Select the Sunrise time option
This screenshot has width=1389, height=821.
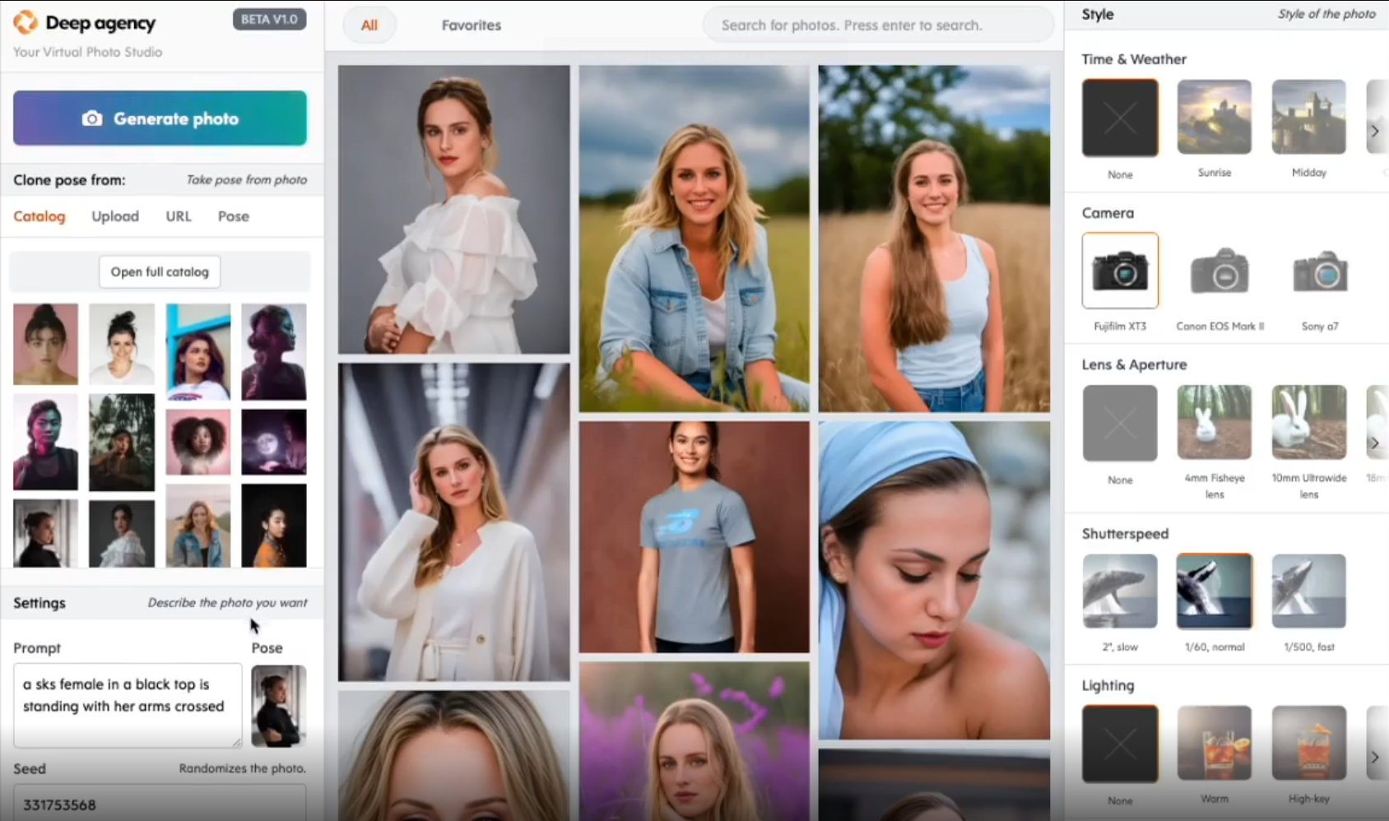[x=1214, y=118]
